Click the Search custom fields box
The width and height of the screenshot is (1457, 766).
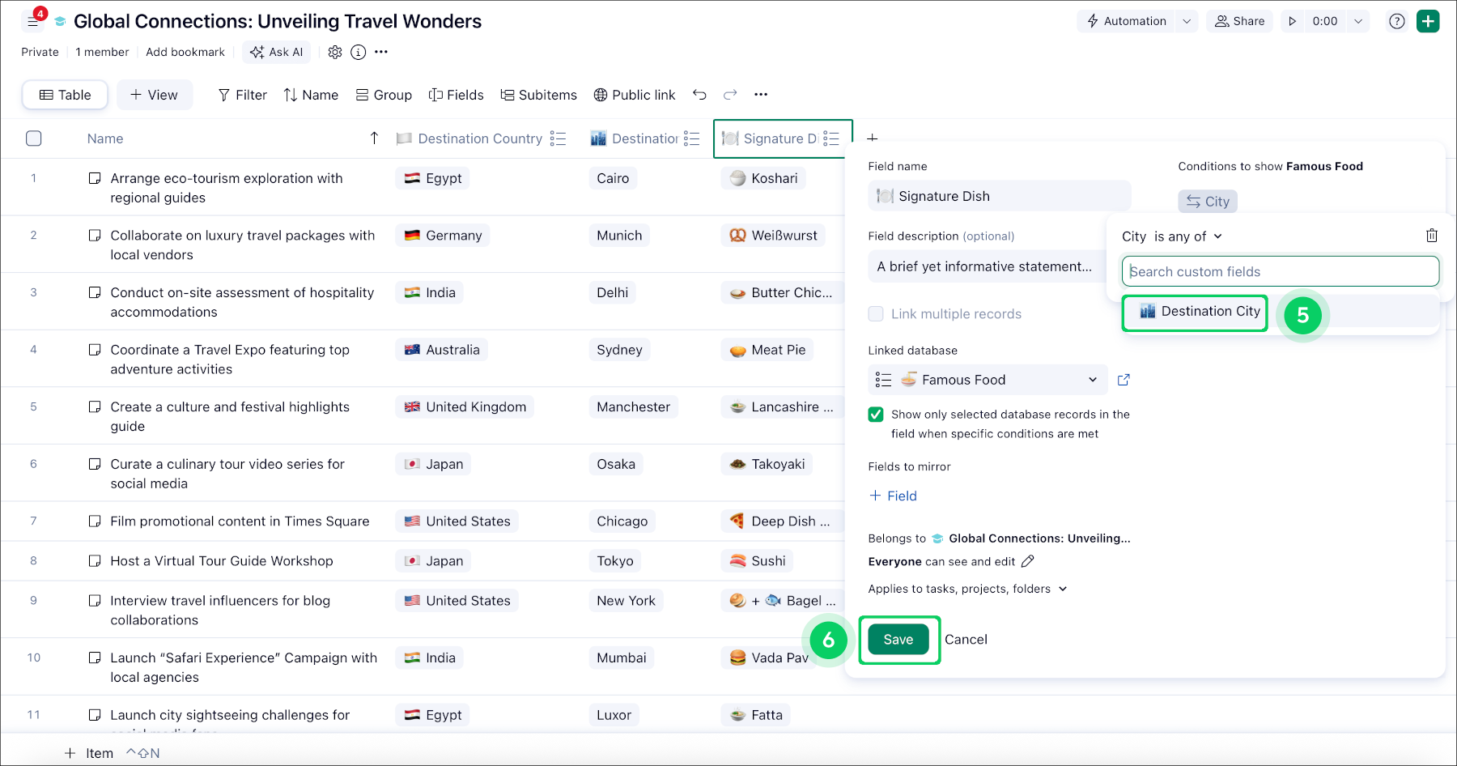pyautogui.click(x=1280, y=271)
